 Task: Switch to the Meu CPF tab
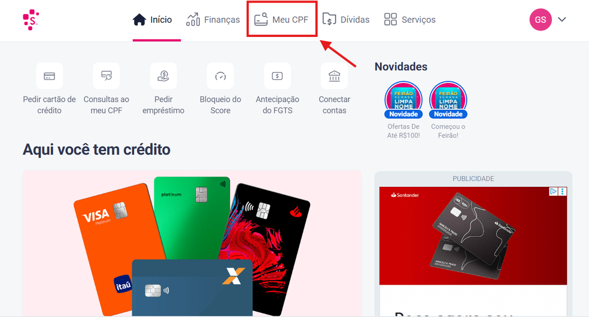[281, 20]
